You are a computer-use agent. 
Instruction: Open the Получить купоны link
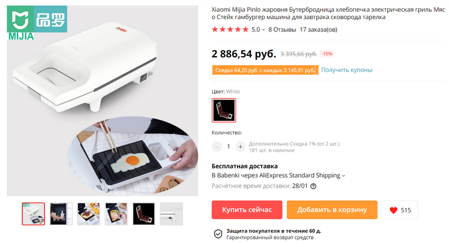[x=346, y=70]
